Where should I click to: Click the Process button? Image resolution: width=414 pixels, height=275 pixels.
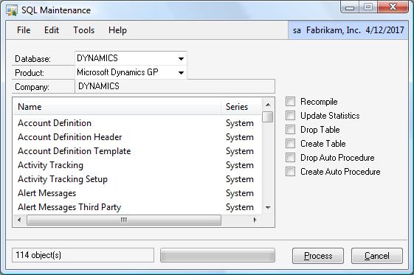tap(318, 256)
